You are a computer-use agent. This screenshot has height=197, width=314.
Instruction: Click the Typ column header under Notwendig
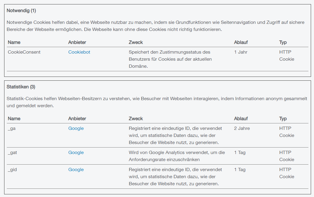tap(283, 42)
